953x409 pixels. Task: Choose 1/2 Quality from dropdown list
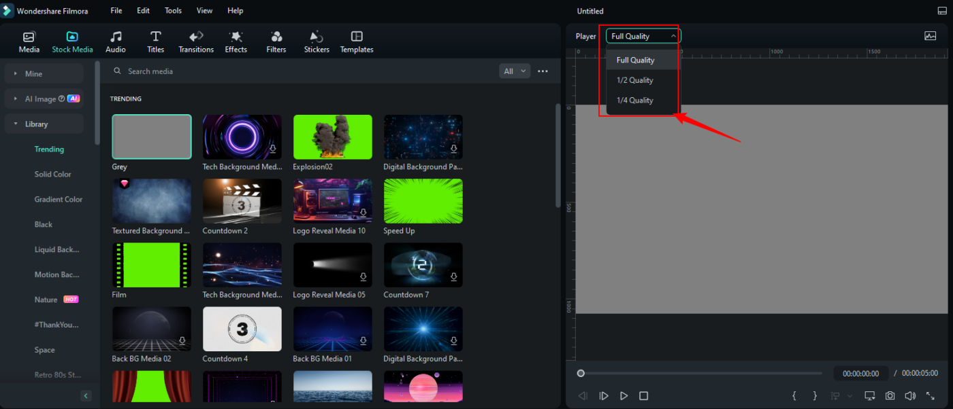(x=635, y=80)
